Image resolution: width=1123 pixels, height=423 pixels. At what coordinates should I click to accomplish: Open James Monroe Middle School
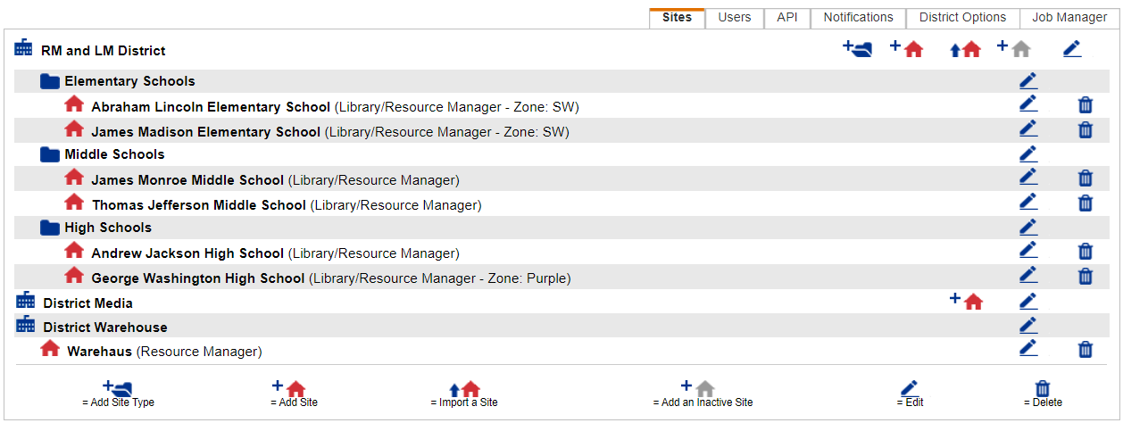click(187, 180)
